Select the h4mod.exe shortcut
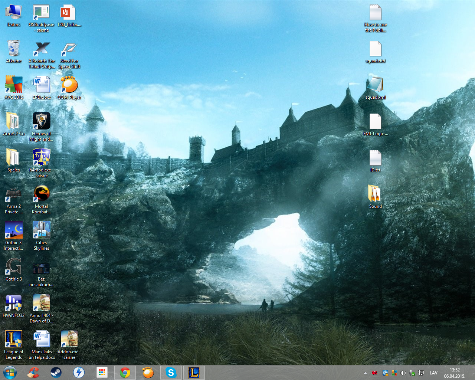475x380 pixels. [x=42, y=164]
